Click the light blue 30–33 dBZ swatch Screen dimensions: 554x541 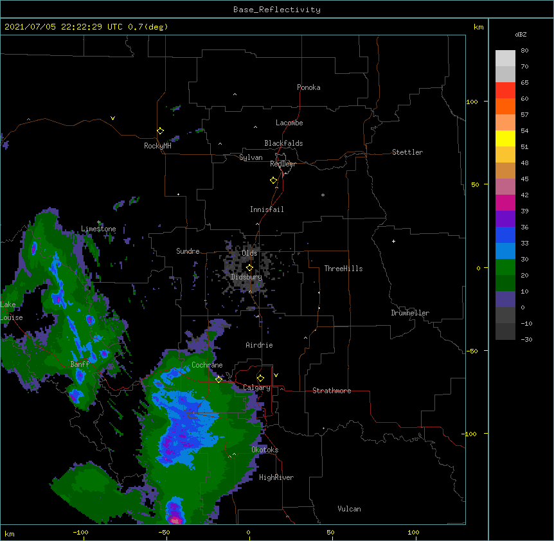tap(505, 251)
